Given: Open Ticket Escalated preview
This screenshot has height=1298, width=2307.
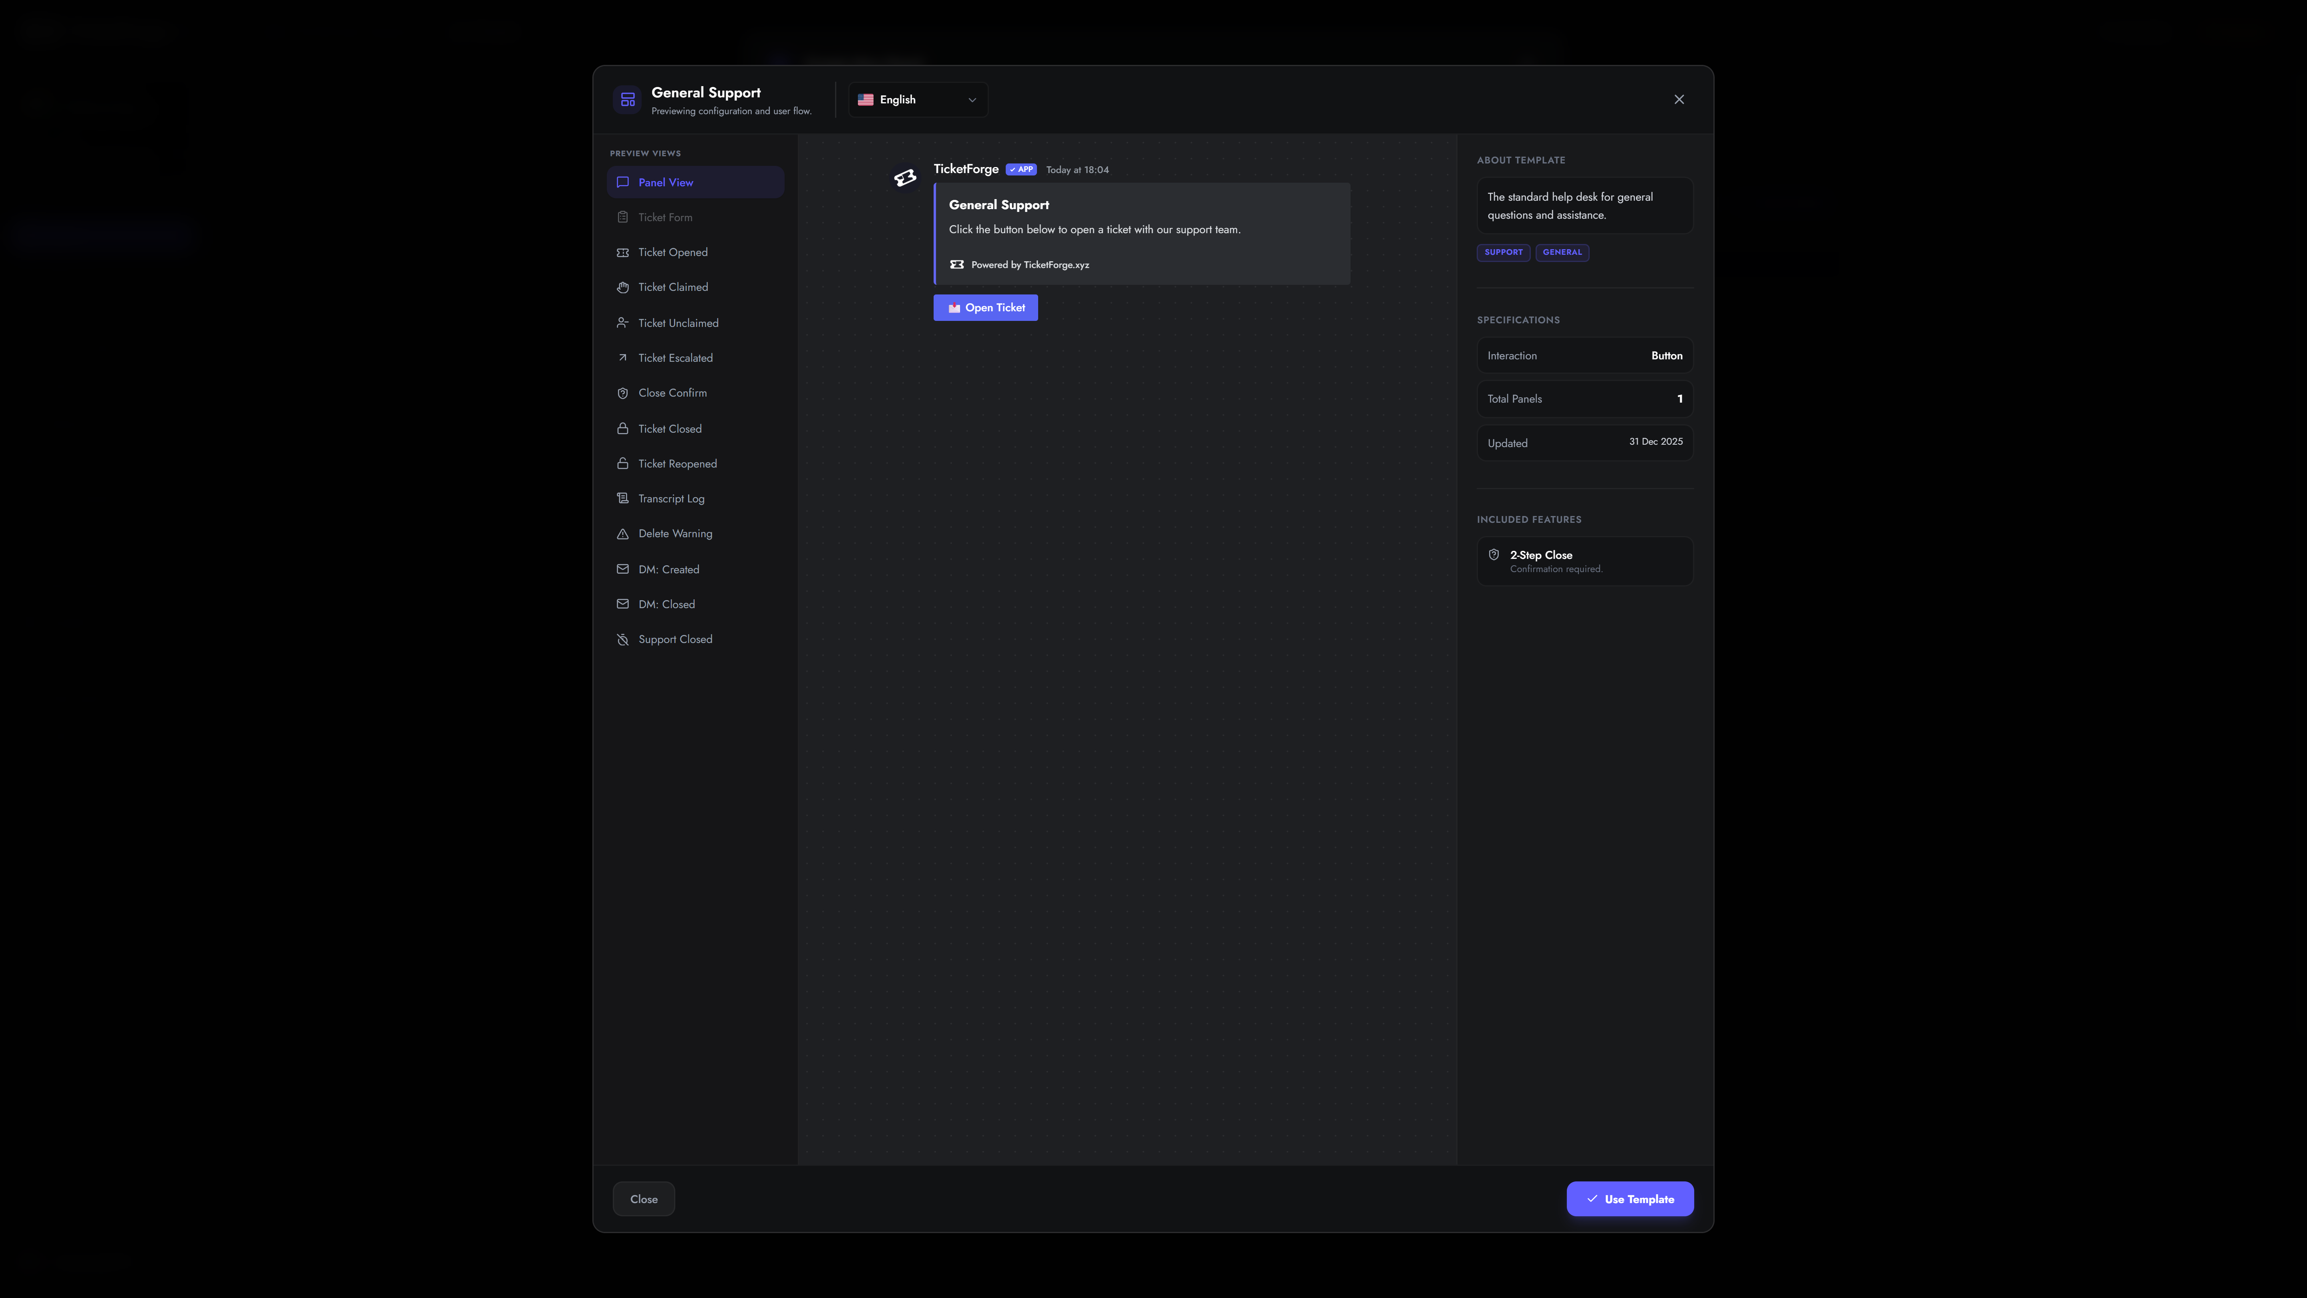Looking at the screenshot, I should [x=695, y=357].
